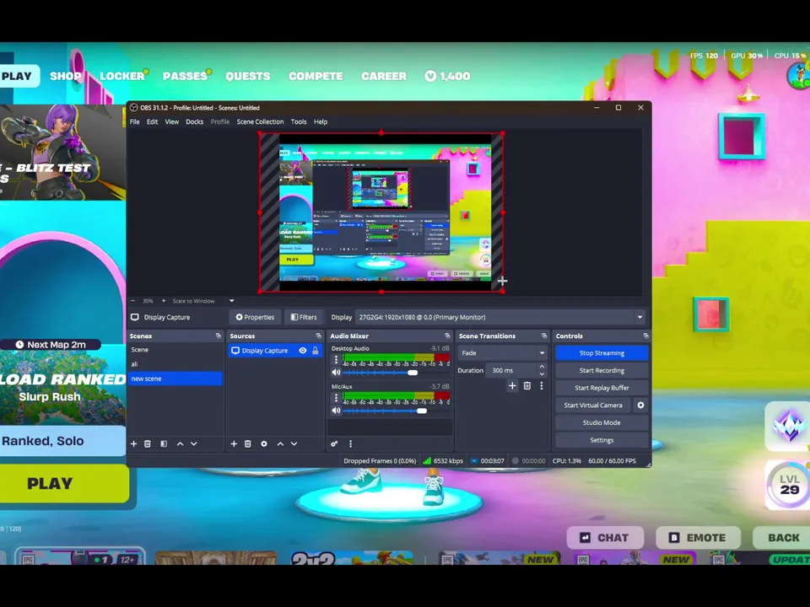Remove scene transition with trash icon
The width and height of the screenshot is (810, 607).
(x=526, y=385)
